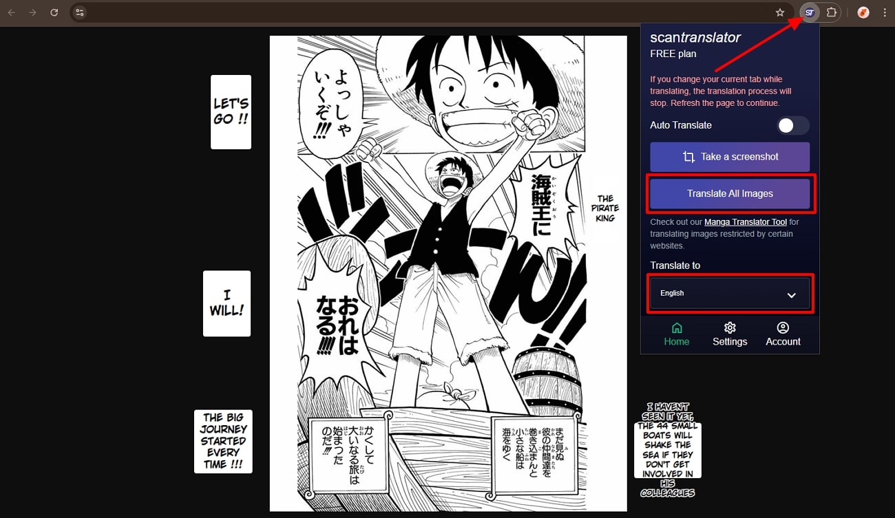
Task: Open the Extensions puzzle icon
Action: click(x=831, y=12)
